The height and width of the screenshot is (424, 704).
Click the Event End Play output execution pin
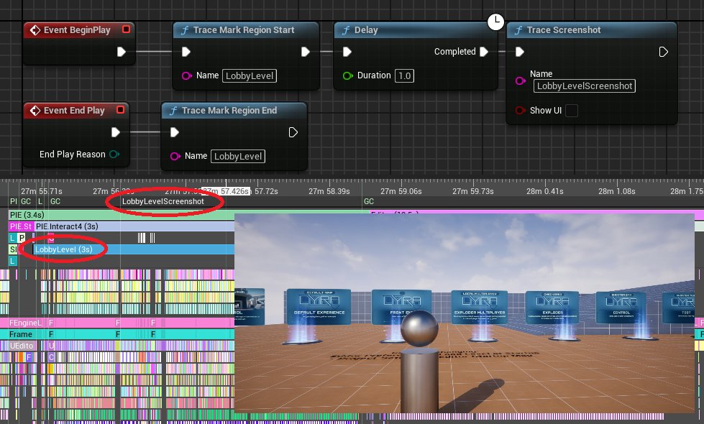point(115,132)
